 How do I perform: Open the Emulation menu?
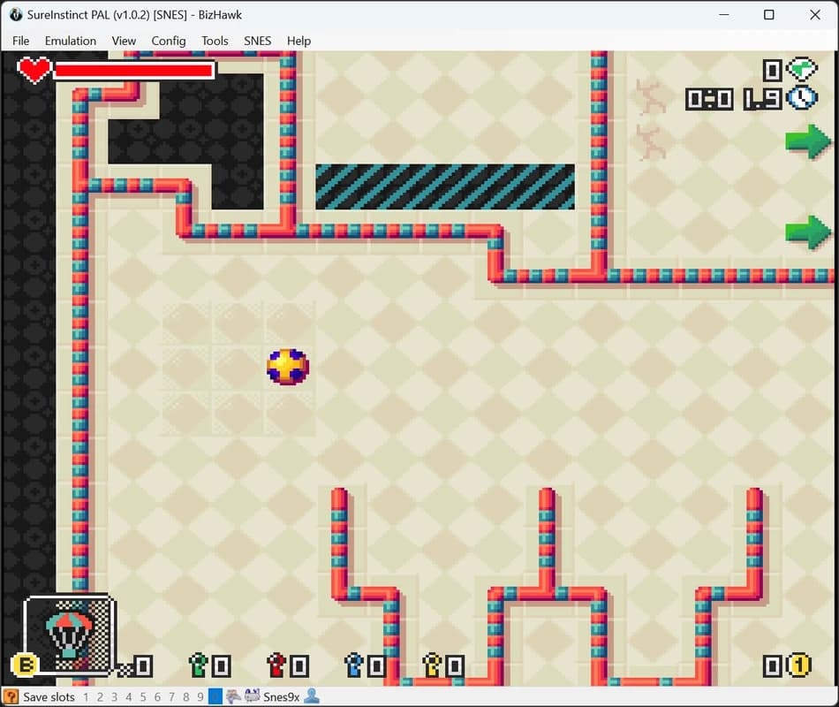71,41
